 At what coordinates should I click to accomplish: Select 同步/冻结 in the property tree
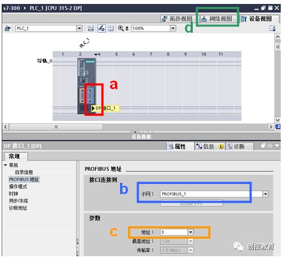(x=18, y=201)
